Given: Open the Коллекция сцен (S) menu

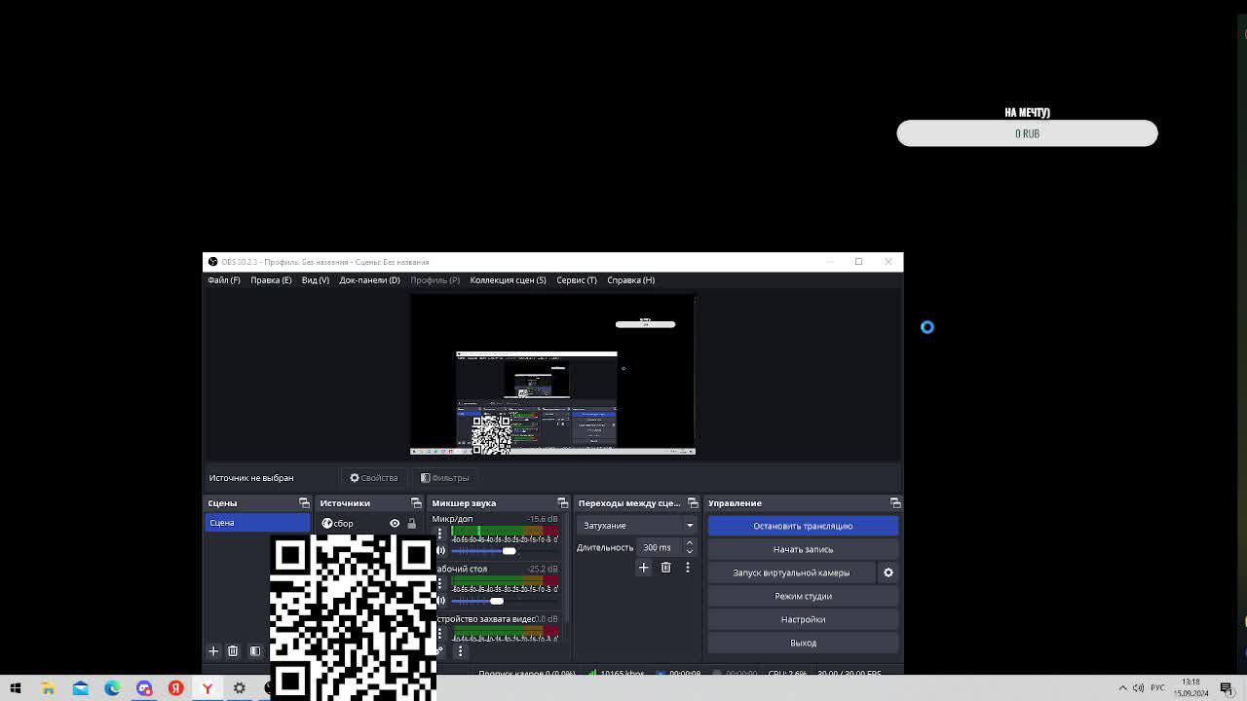Looking at the screenshot, I should (508, 280).
